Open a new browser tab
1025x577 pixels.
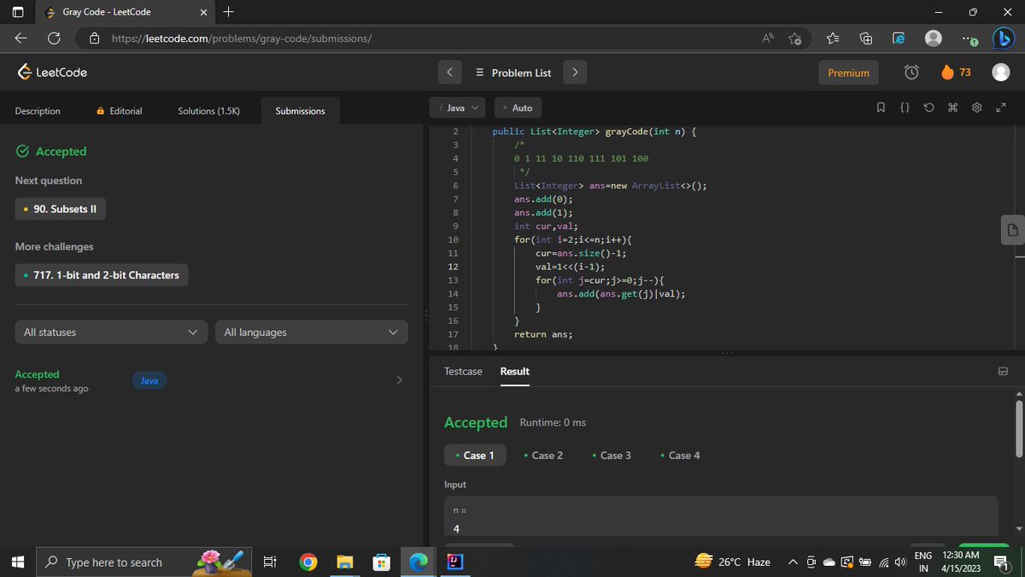228,12
